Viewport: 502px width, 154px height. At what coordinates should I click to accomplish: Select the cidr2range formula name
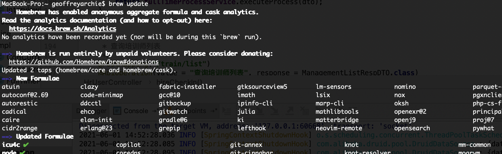[20, 128]
